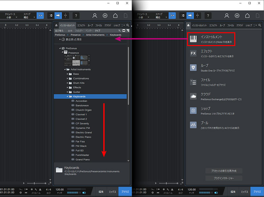Open ミックス view in left window
264x197 pixels.
point(113,192)
